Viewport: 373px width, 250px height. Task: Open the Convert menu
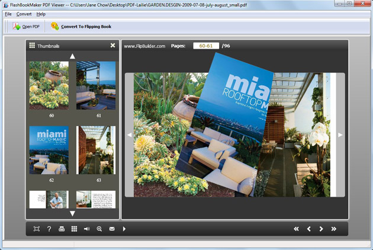pyautogui.click(x=24, y=14)
